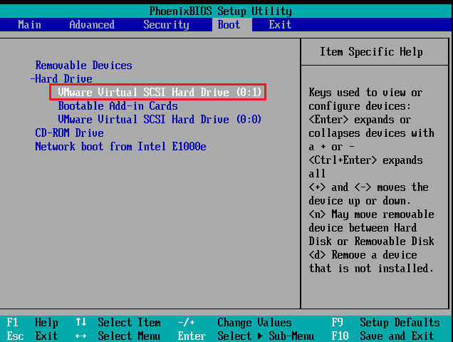The image size is (453, 342).
Task: Open the Security tab
Action: [166, 25]
